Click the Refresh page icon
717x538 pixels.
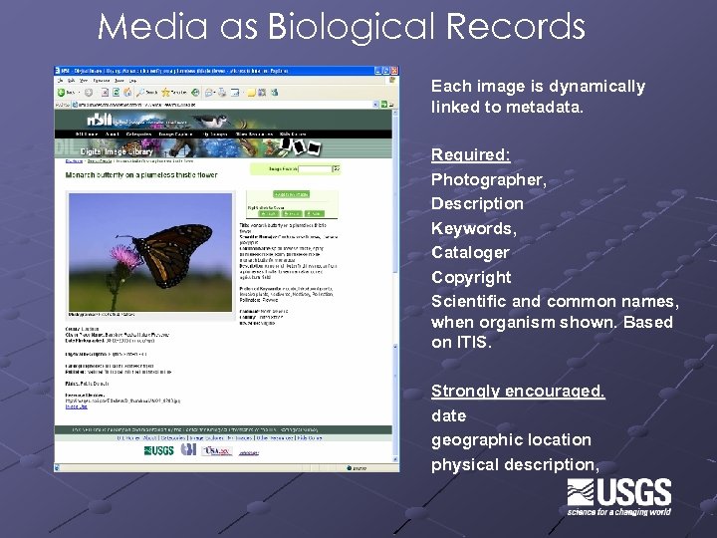coord(117,93)
